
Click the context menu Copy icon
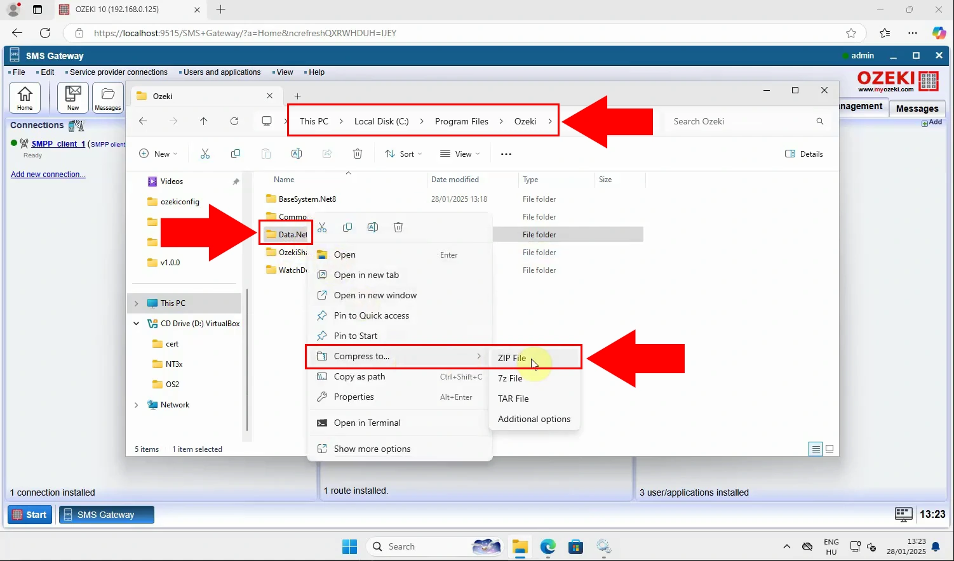[347, 227]
